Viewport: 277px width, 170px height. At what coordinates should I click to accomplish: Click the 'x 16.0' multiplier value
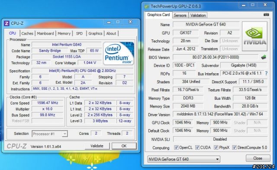click(48, 109)
